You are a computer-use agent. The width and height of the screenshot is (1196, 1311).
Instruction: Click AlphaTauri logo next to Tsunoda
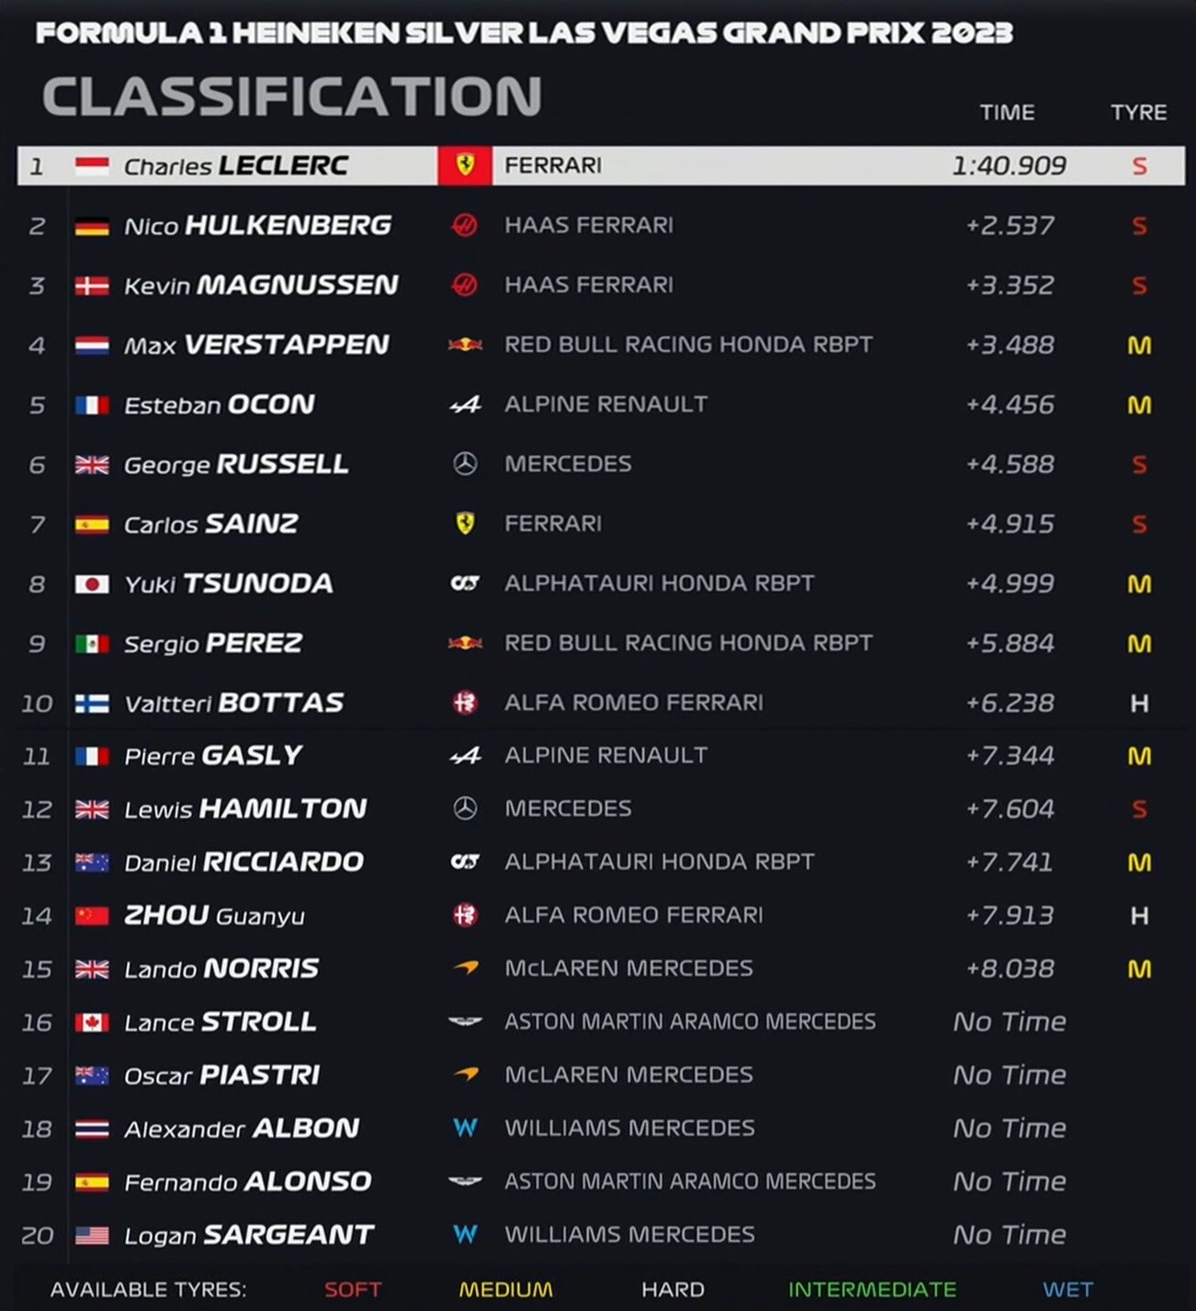[x=465, y=583]
